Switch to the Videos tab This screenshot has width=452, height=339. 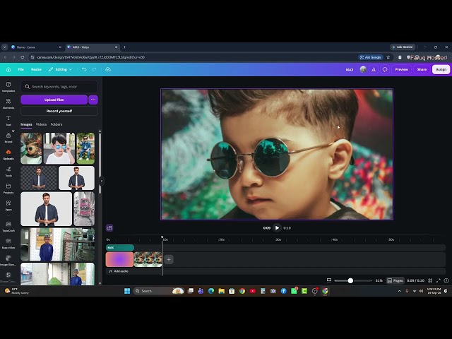coord(41,124)
